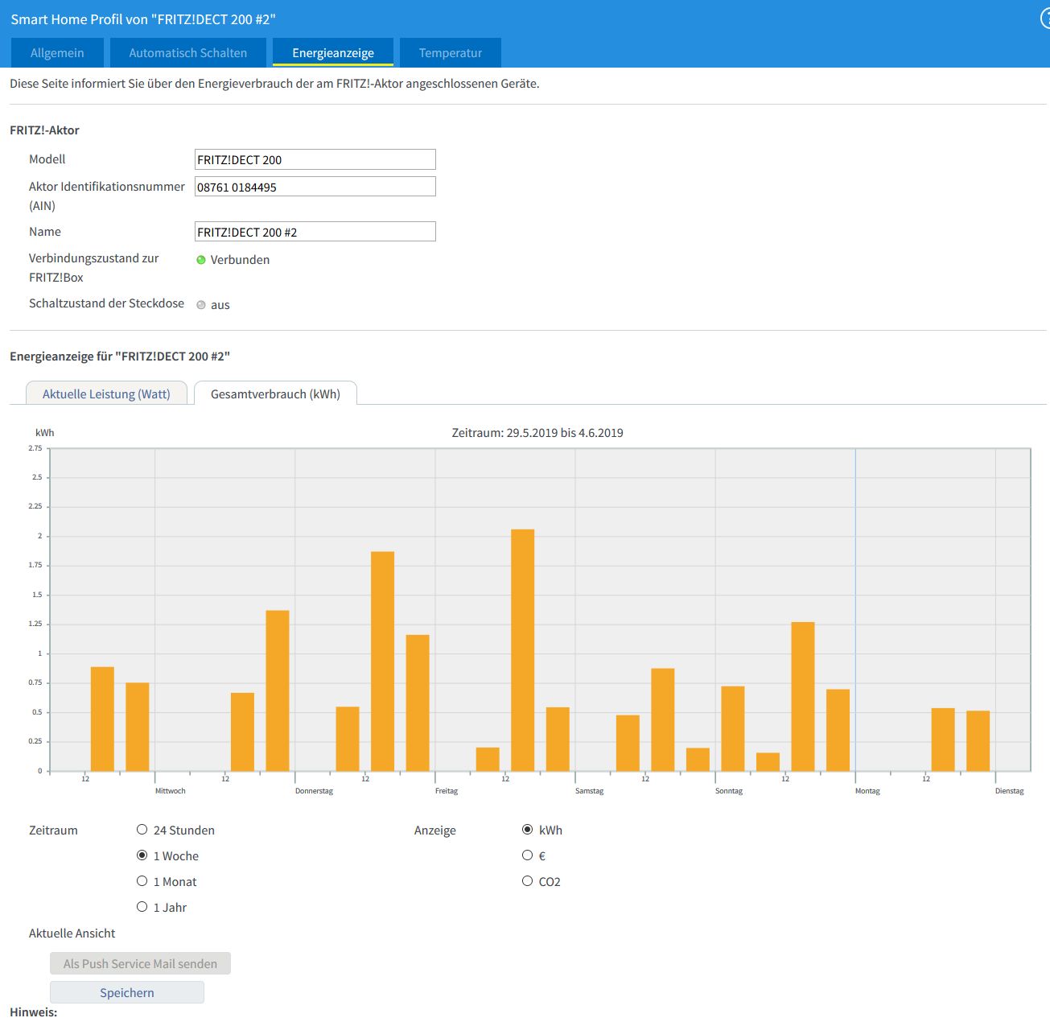Set display unit to kWh
This screenshot has width=1050, height=1022.
pyautogui.click(x=528, y=830)
